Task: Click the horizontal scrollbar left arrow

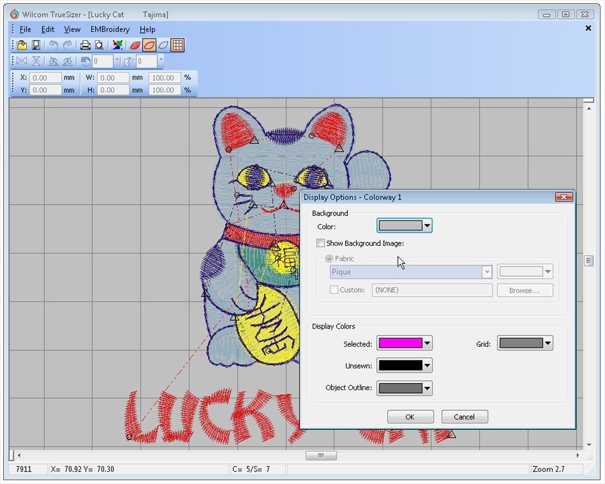Action: click(20, 456)
